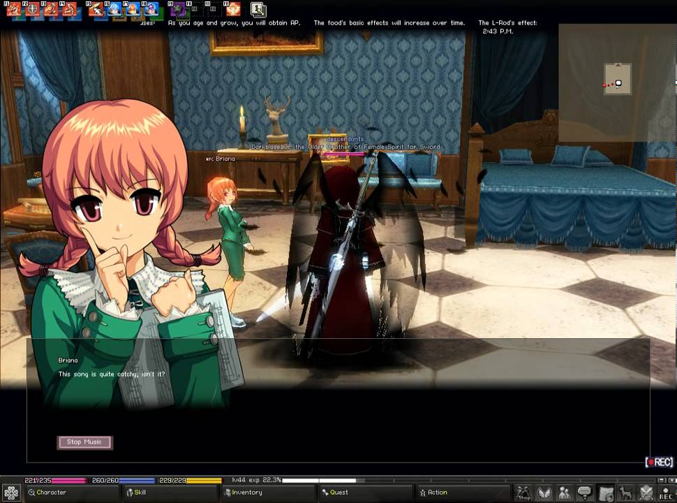Click the 'This song is quite catchy' dialogue line
Viewport: 677px width, 503px height.
coord(112,374)
